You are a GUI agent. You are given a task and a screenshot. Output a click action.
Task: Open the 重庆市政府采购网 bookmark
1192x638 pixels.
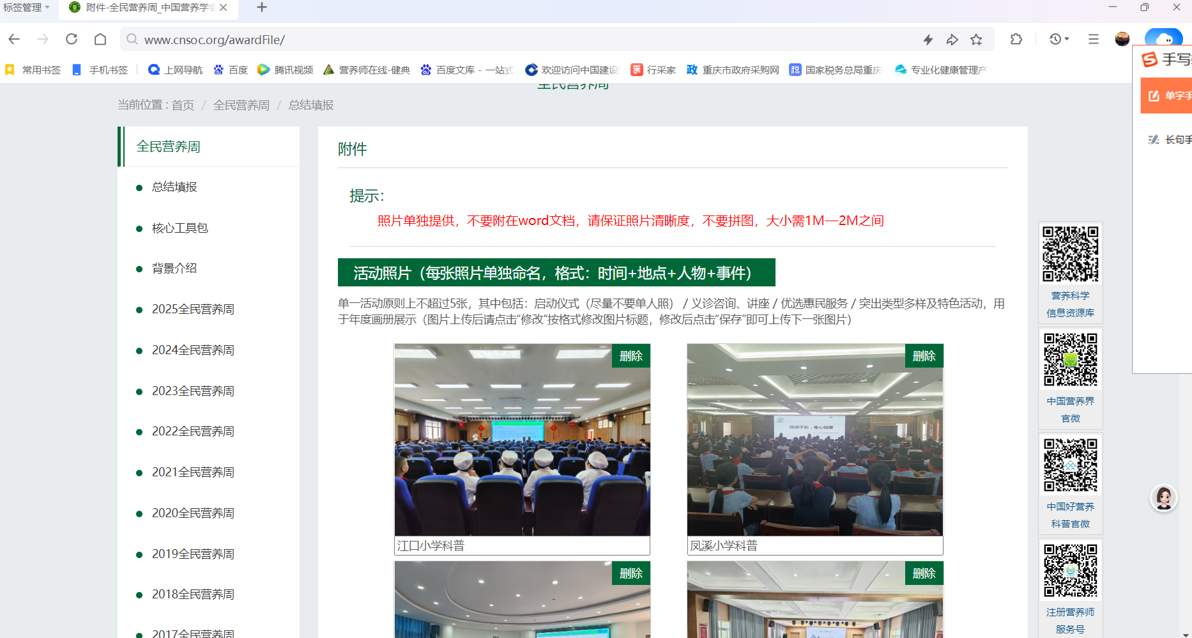(x=733, y=70)
